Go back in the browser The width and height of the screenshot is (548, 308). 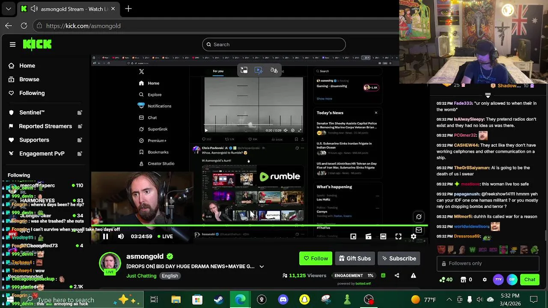coord(9,26)
